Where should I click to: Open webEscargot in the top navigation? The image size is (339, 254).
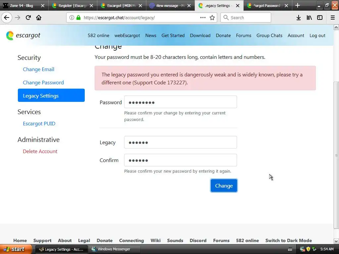tap(127, 35)
